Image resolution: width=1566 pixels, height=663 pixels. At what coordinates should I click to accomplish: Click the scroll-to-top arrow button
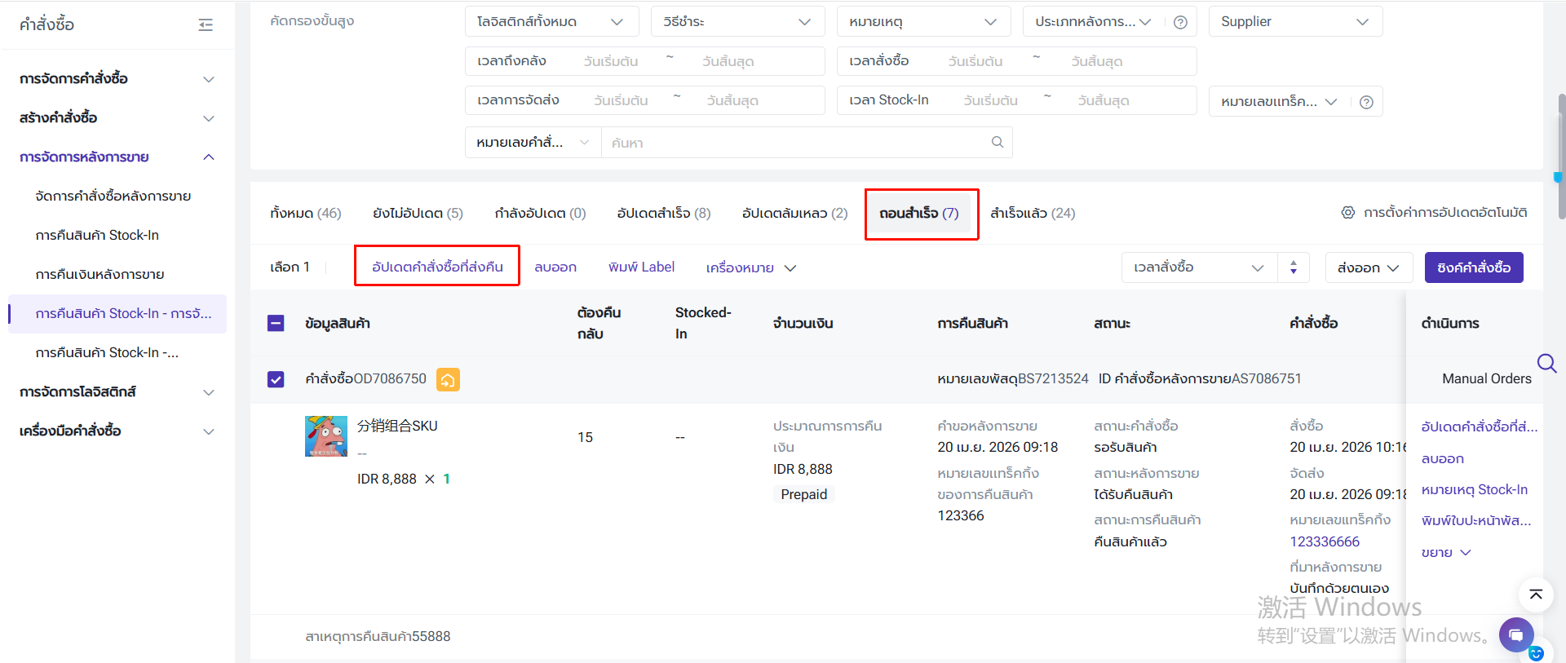(1535, 594)
